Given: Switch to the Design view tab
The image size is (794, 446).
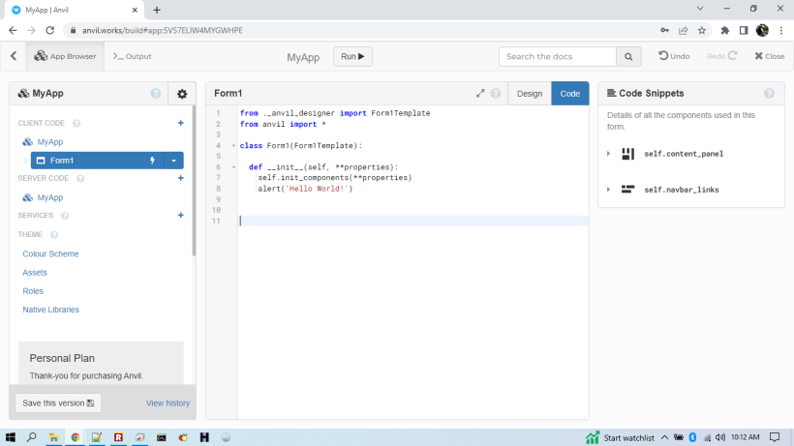Looking at the screenshot, I should [x=529, y=94].
